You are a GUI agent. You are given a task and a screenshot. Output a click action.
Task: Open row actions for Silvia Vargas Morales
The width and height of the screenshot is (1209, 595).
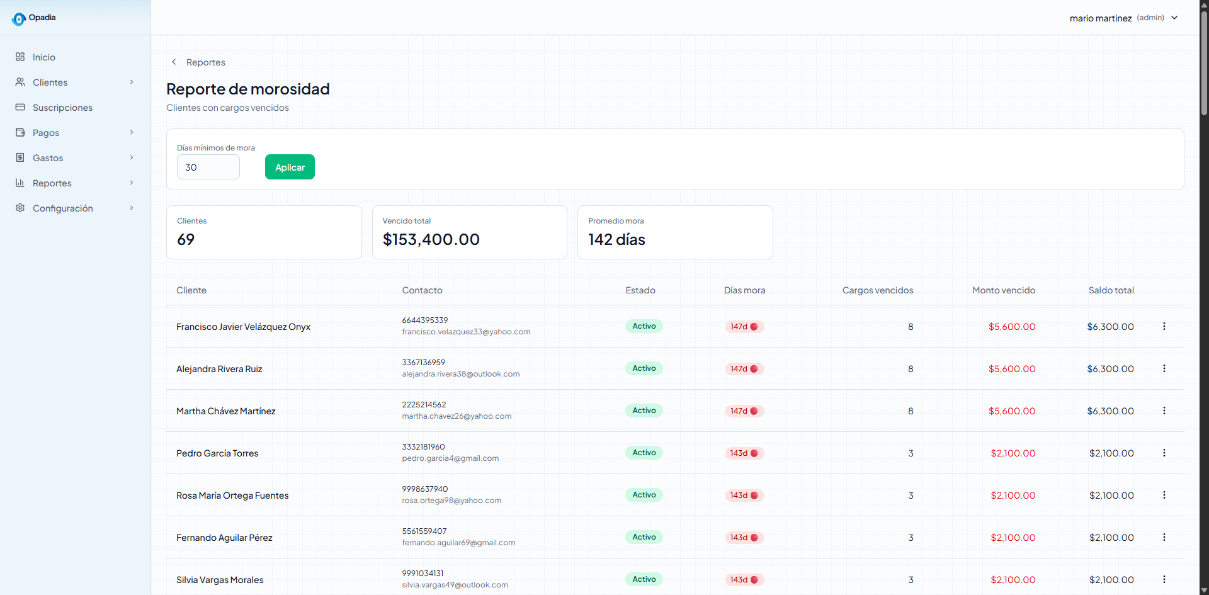pyautogui.click(x=1164, y=579)
